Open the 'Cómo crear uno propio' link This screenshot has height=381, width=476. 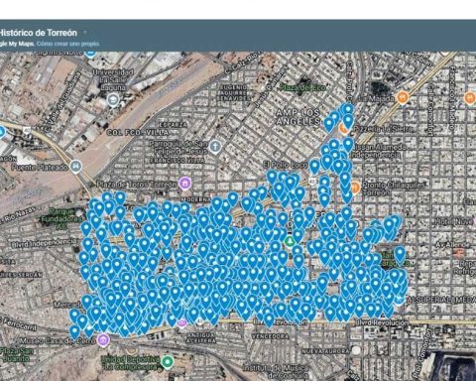point(68,44)
